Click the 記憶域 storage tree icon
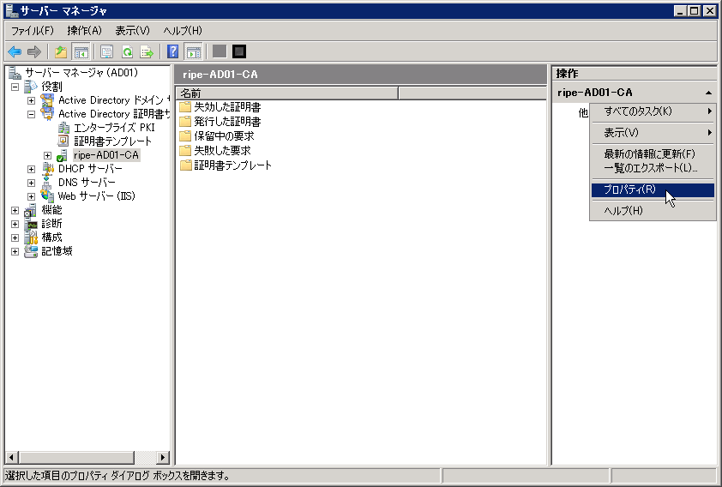This screenshot has height=487, width=722. point(30,251)
